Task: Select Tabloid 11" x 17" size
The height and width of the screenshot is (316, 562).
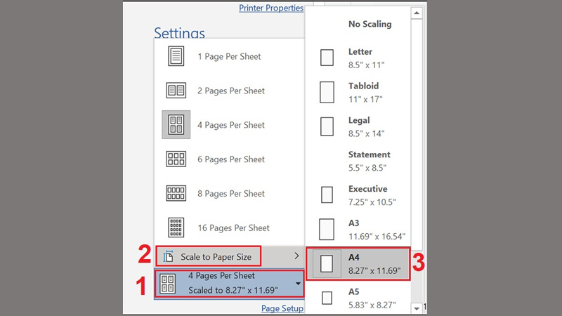Action: click(358, 93)
